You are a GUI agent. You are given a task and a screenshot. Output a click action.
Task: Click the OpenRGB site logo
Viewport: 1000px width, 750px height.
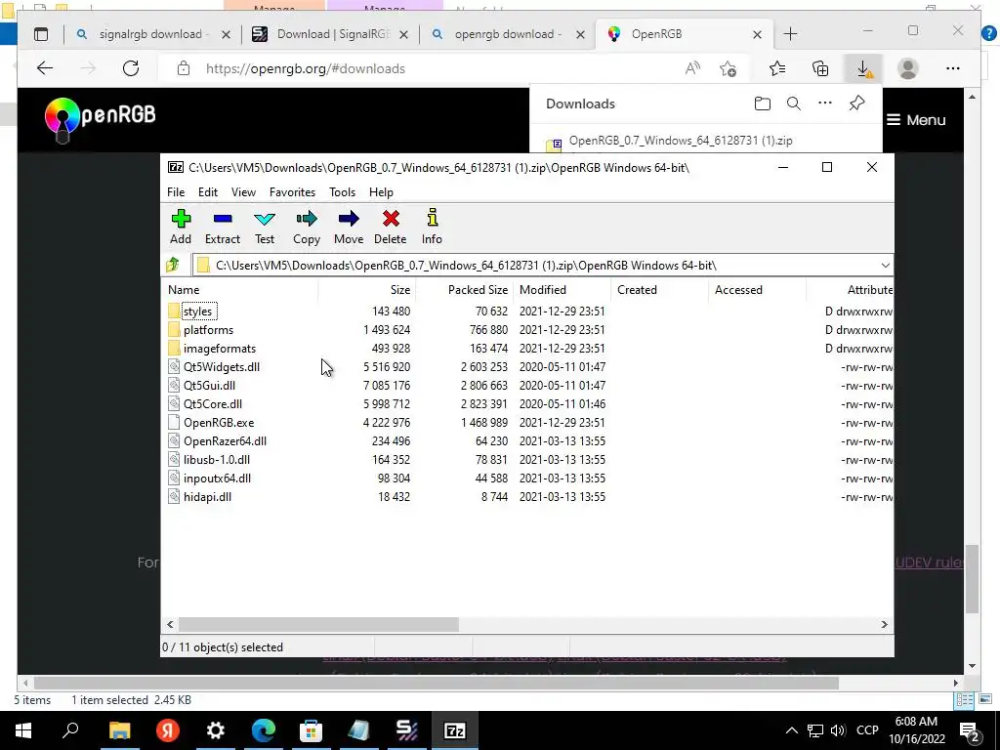coord(101,119)
